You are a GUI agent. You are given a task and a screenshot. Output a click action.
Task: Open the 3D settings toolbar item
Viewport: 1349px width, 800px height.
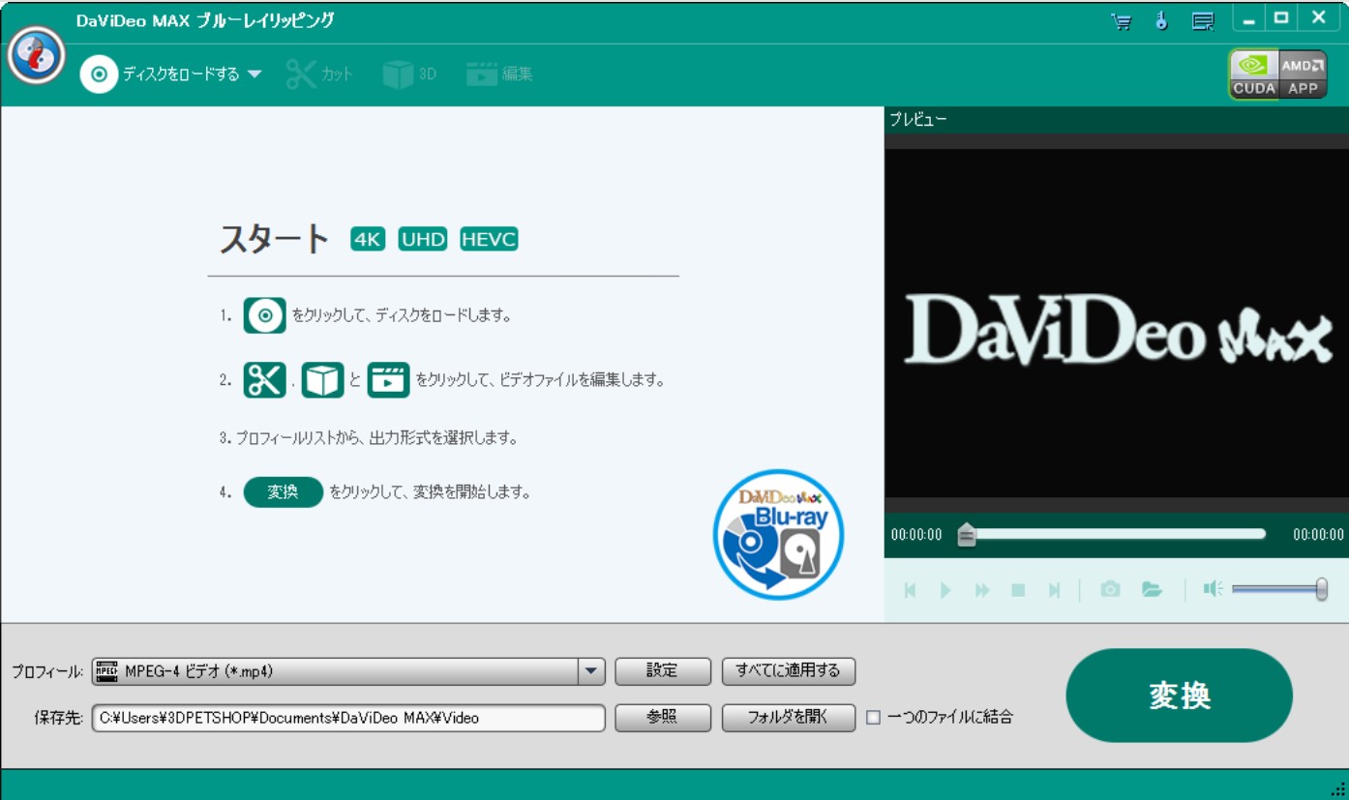(x=409, y=74)
